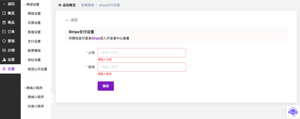Click the 概览 overview icon

(4, 13)
